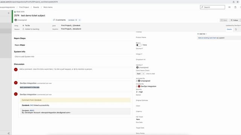Remove Test1 from Client Name Check
The width and height of the screenshot is (241, 135).
(143, 73)
